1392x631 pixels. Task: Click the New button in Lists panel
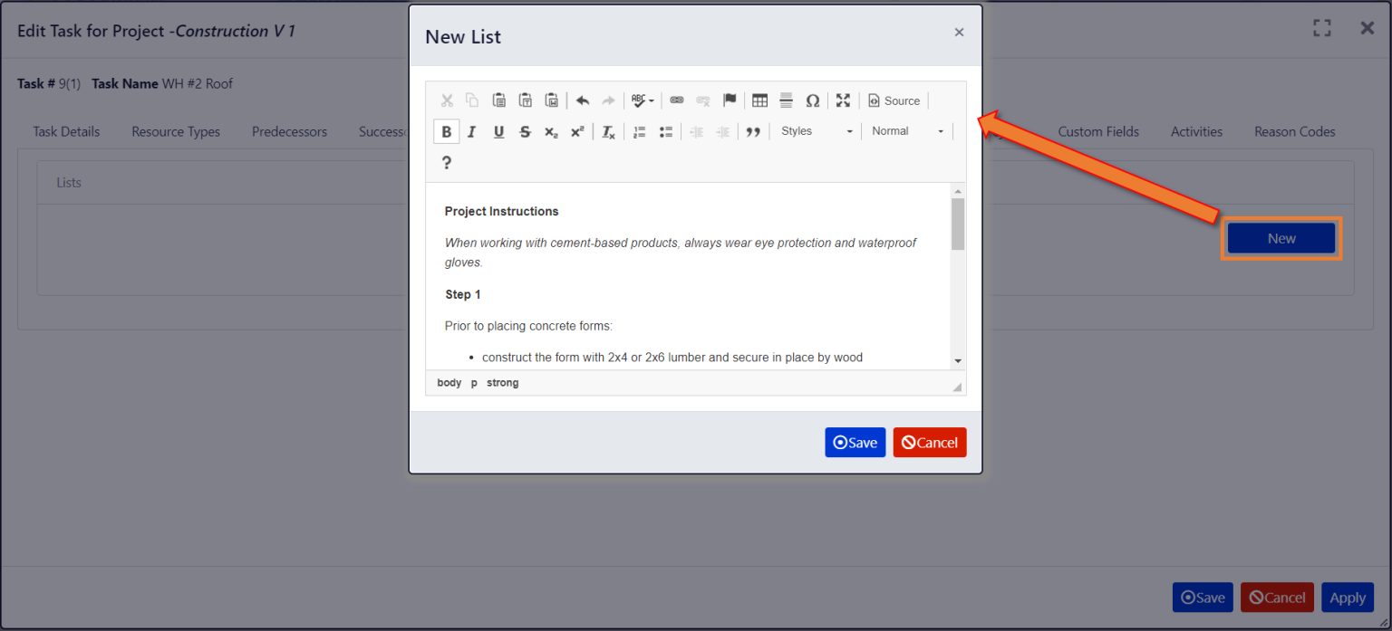coord(1281,238)
